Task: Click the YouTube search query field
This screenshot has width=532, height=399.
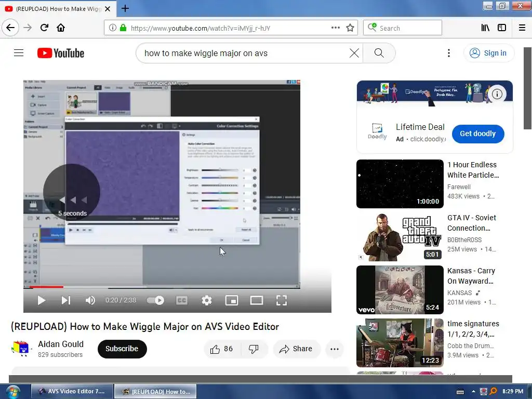Action: point(244,54)
